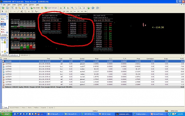Pick the trendline drawing tool
This screenshot has height=116, width=185.
point(18,11)
